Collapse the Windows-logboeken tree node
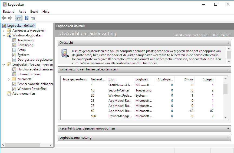 (4, 35)
